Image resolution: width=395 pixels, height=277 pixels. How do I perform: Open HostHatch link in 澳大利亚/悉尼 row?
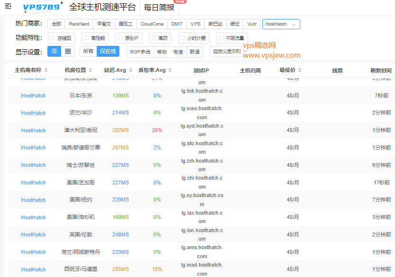(x=34, y=130)
